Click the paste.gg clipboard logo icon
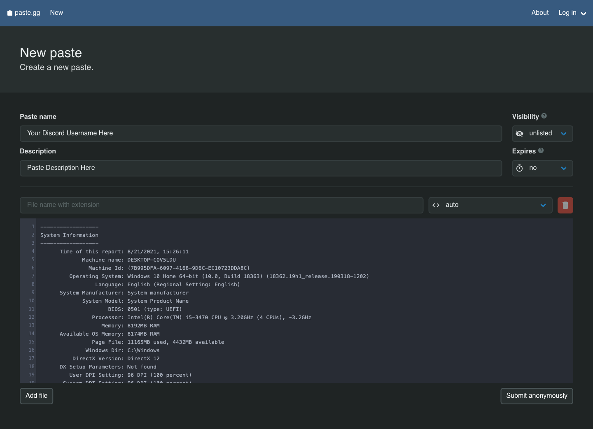 click(10, 13)
